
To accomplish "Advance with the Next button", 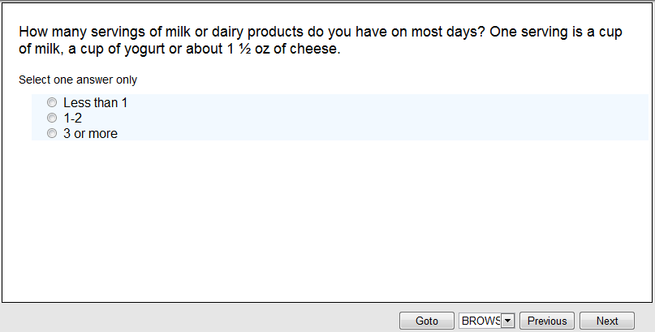I will point(606,321).
